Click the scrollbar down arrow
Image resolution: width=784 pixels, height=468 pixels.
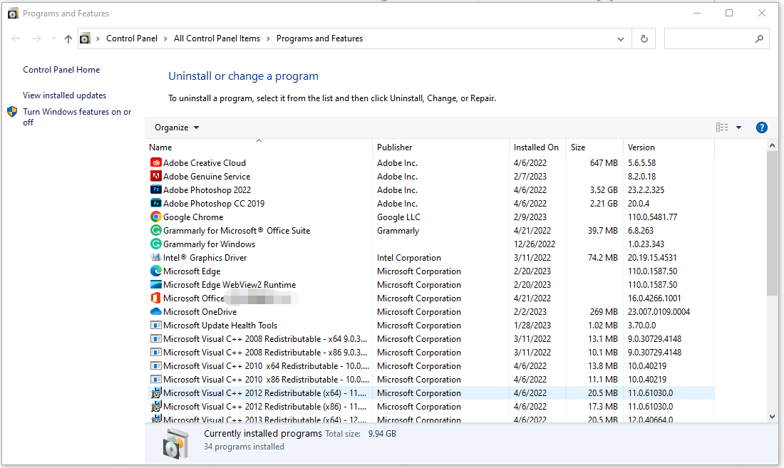(772, 417)
